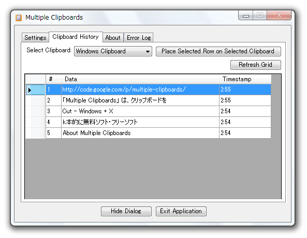Click the Hide Dialog button
The width and height of the screenshot is (307, 238).
[x=126, y=211]
